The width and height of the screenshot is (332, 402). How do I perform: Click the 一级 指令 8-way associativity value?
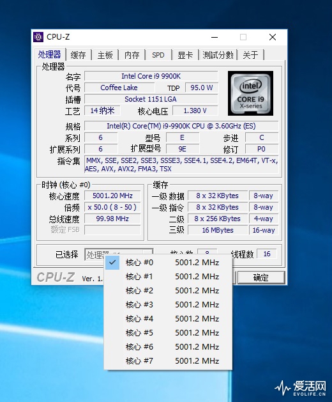(x=264, y=207)
